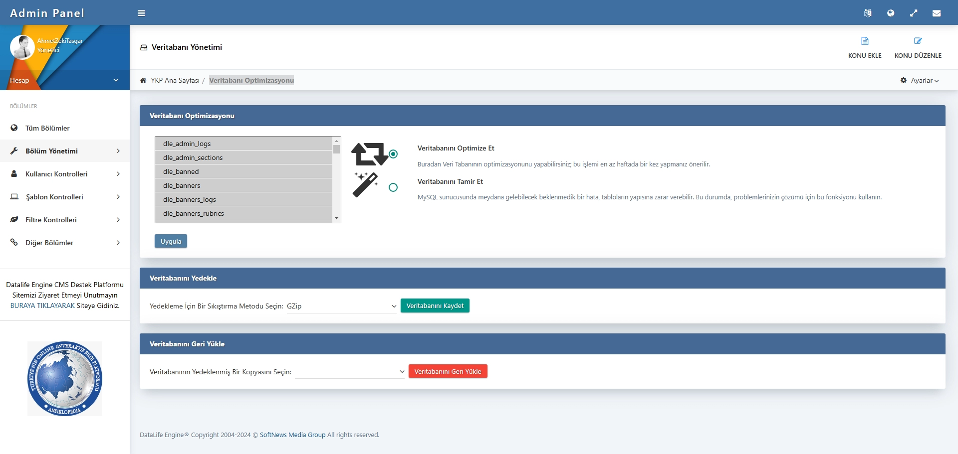Image resolution: width=958 pixels, height=454 pixels.
Task: Click the hamburger menu icon in header
Action: [141, 13]
